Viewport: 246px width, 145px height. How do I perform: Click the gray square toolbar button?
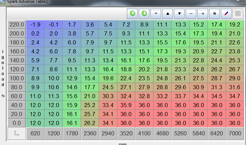(x=238, y=14)
